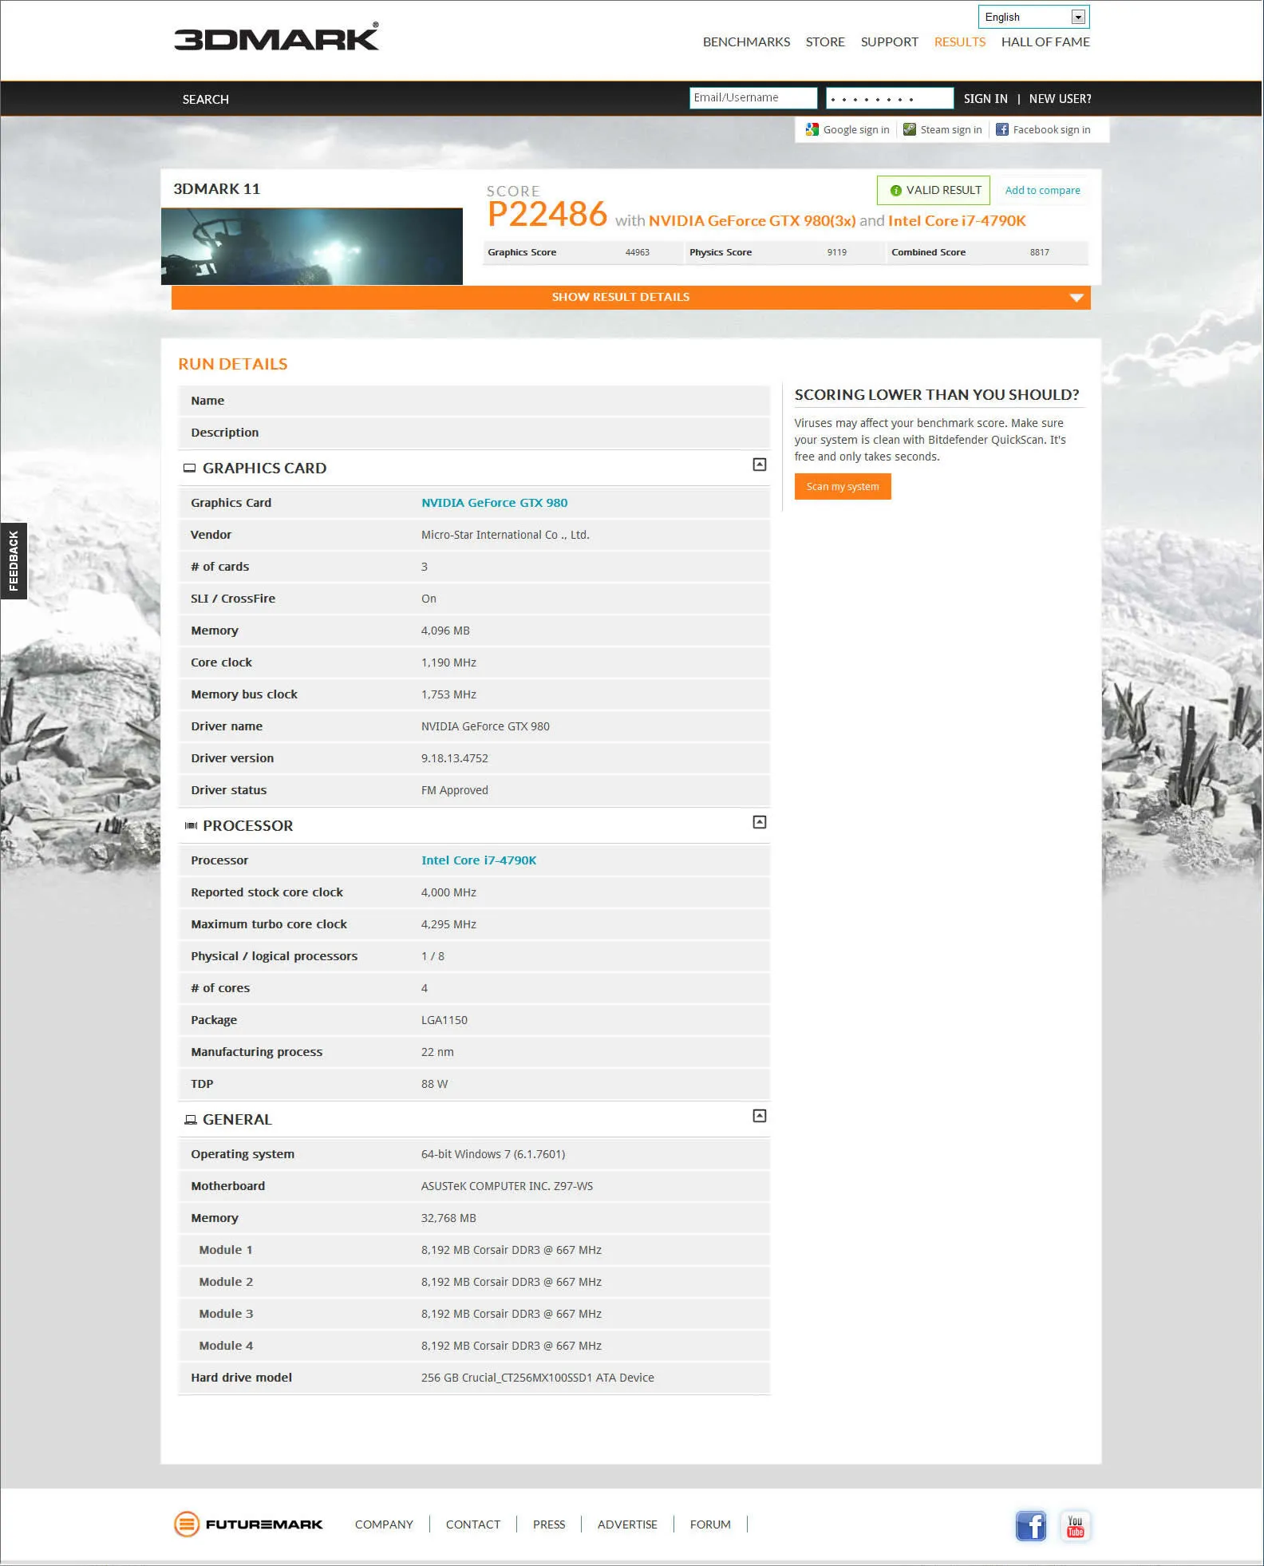Click the 3DMark 11 benchmark thumbnail
This screenshot has height=1566, width=1264.
coord(312,247)
